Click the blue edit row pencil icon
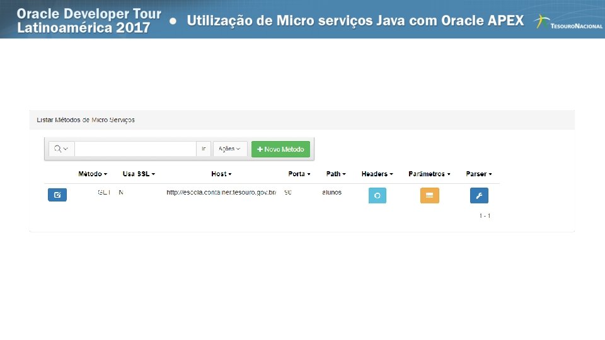Image resolution: width=605 pixels, height=340 pixels. pos(57,195)
